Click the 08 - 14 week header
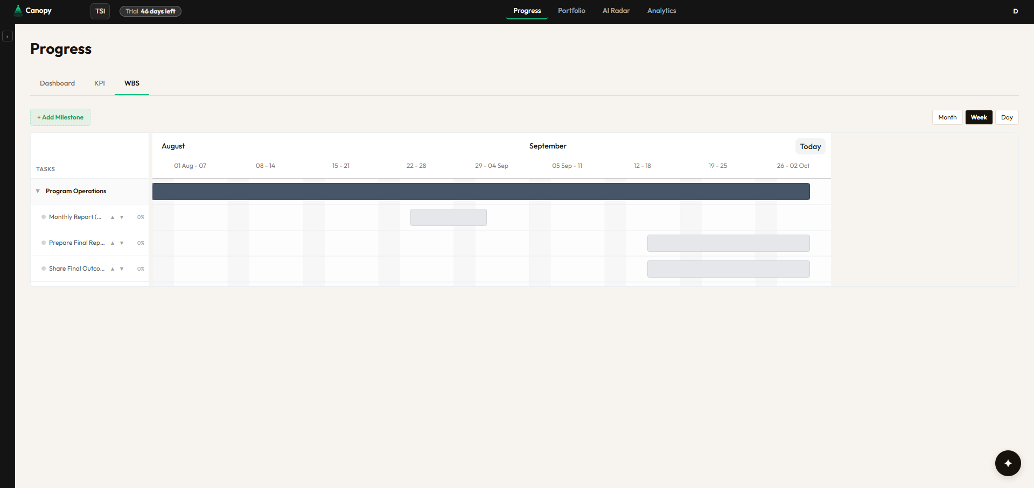The width and height of the screenshot is (1034, 488). [x=266, y=166]
